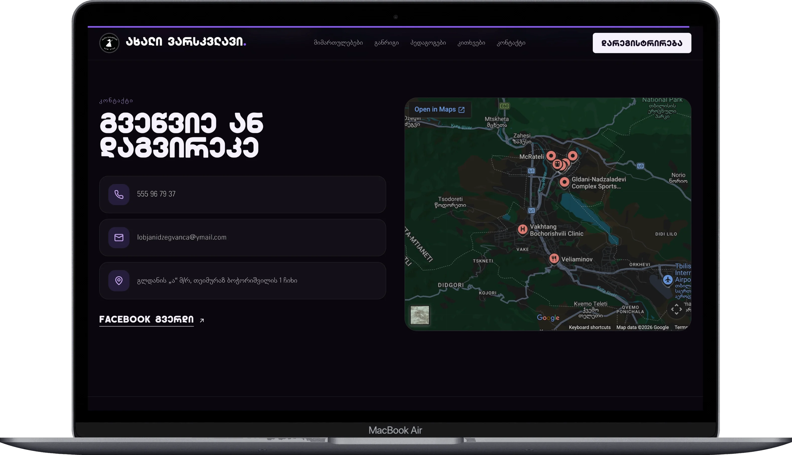Click the DIDGORI label on the map
Image resolution: width=792 pixels, height=455 pixels.
click(451, 285)
